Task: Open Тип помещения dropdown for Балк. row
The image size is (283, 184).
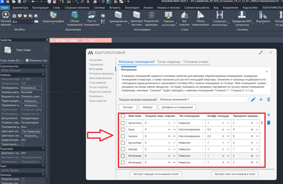Action: [191, 130]
